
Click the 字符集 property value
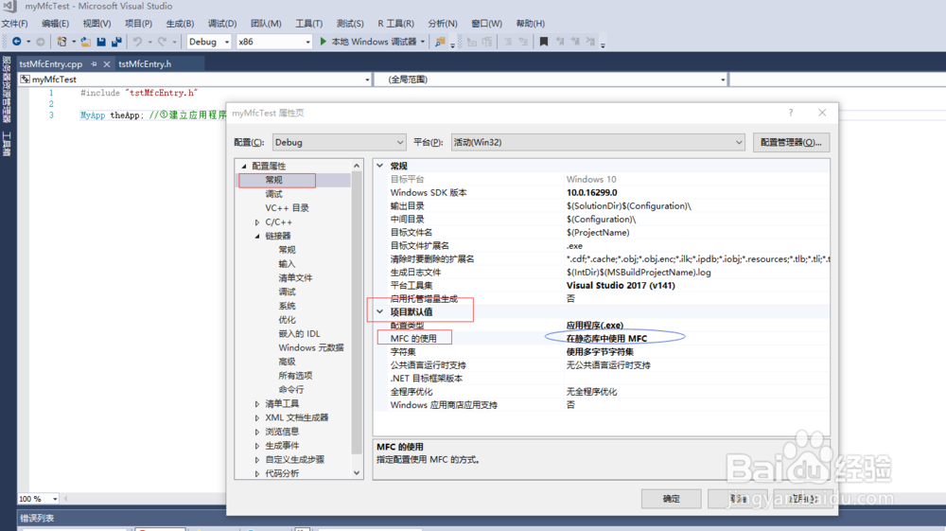pos(600,352)
